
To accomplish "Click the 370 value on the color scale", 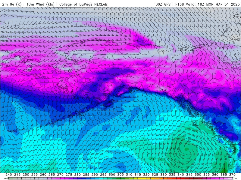I will pos(232,175).
